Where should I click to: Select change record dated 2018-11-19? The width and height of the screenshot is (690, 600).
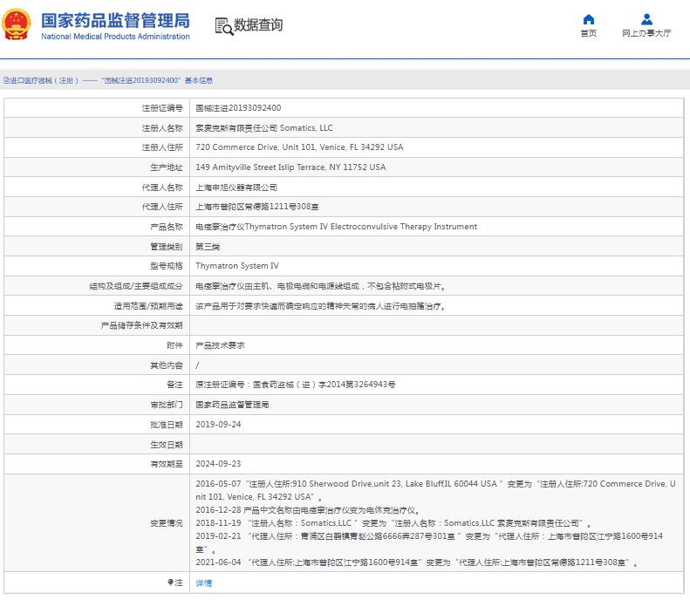pos(393,523)
